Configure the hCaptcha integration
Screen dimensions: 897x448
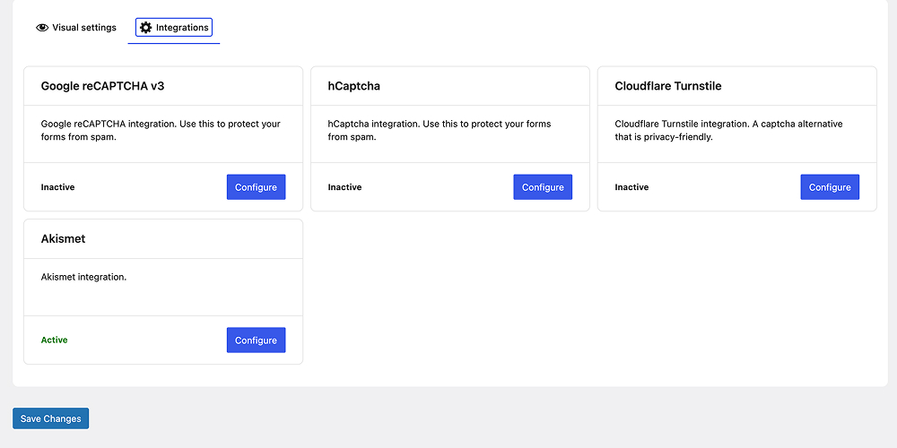click(543, 187)
